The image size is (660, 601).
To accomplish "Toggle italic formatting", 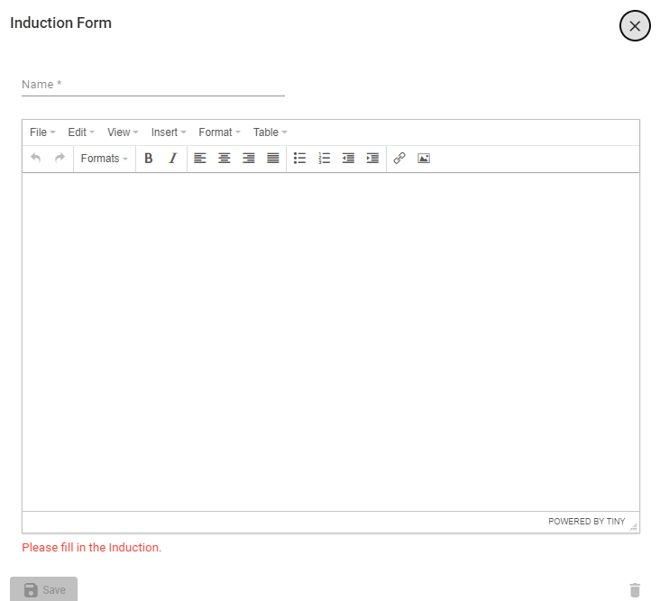I will pyautogui.click(x=172, y=159).
